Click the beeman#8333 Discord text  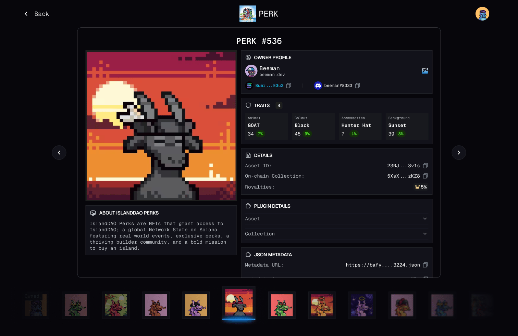pos(338,86)
